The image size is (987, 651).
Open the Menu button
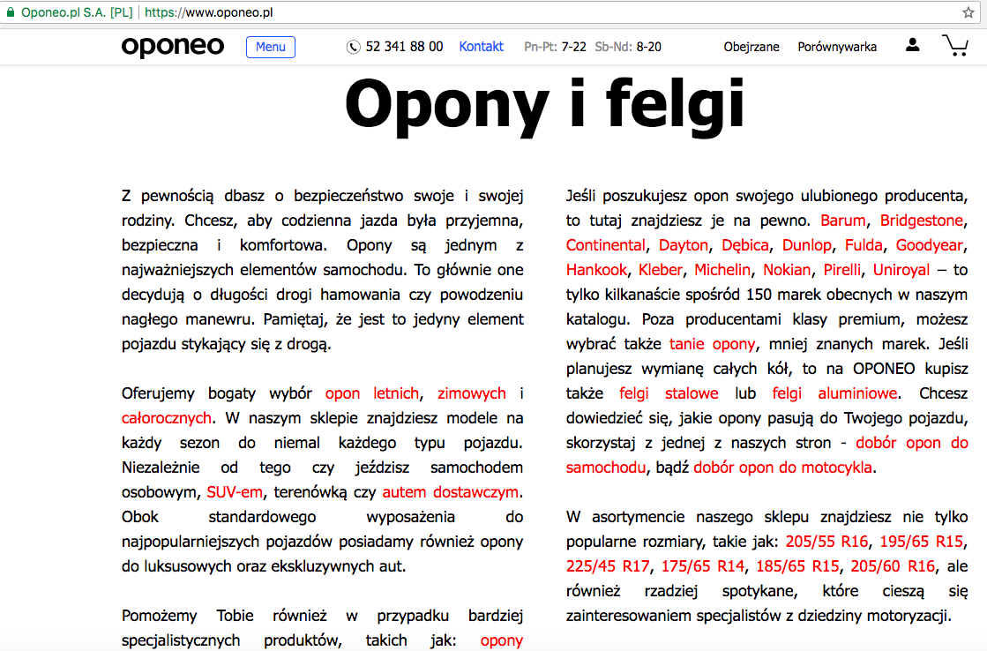(271, 48)
